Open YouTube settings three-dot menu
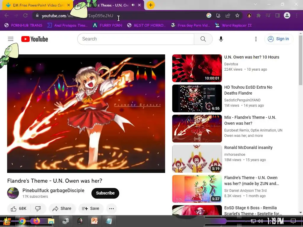Image resolution: width=303 pixels, height=227 pixels. tap(256, 39)
